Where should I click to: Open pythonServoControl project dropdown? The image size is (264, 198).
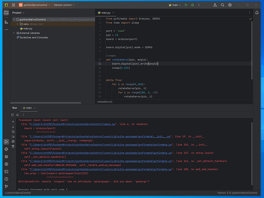[x=34, y=5]
